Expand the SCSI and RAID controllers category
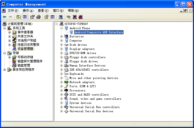 [61, 95]
